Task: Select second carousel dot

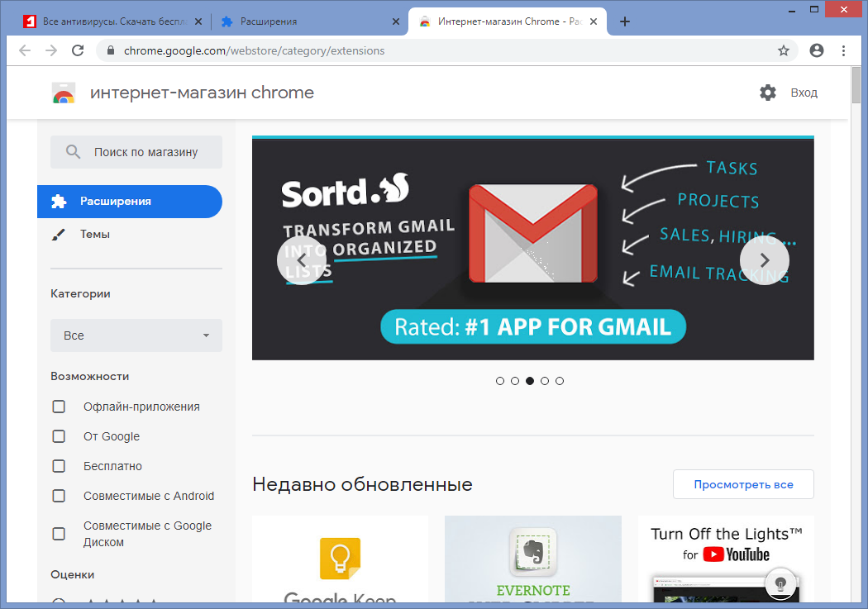Action: [x=515, y=381]
